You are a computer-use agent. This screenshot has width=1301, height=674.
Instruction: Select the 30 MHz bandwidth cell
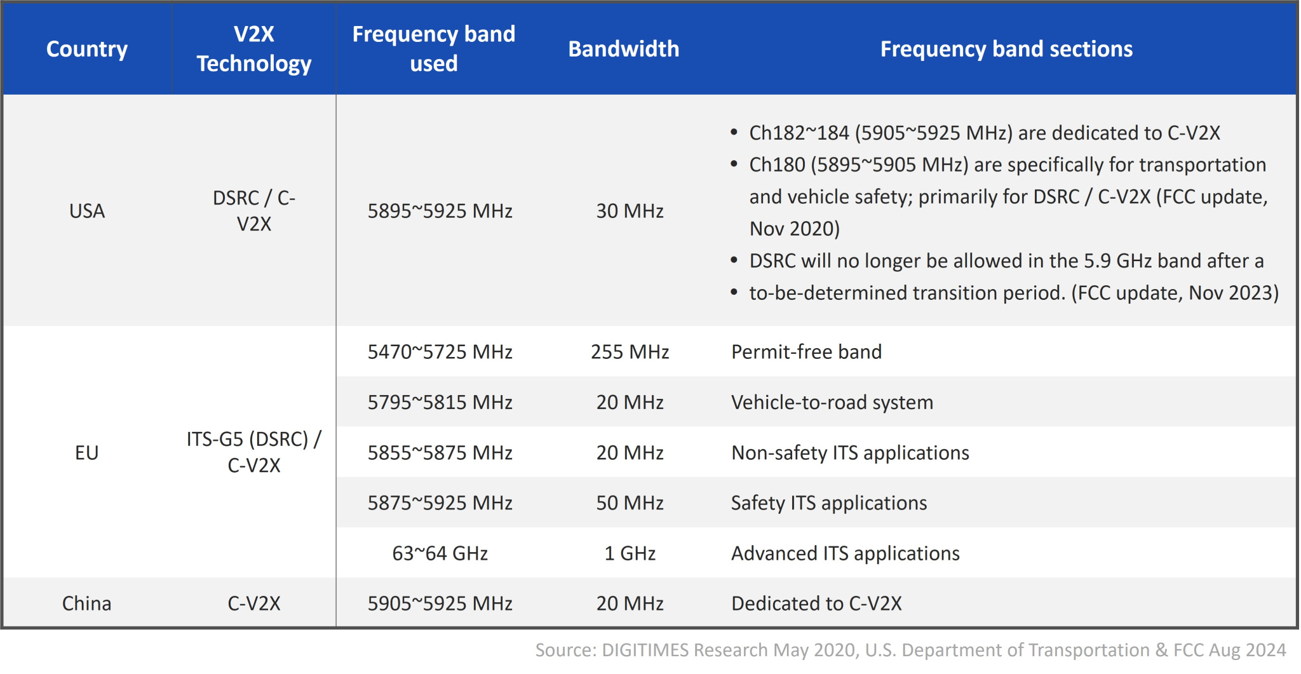point(630,211)
